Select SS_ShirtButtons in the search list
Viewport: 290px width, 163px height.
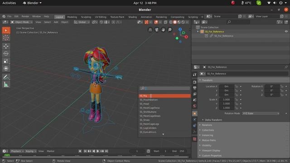click(164, 112)
